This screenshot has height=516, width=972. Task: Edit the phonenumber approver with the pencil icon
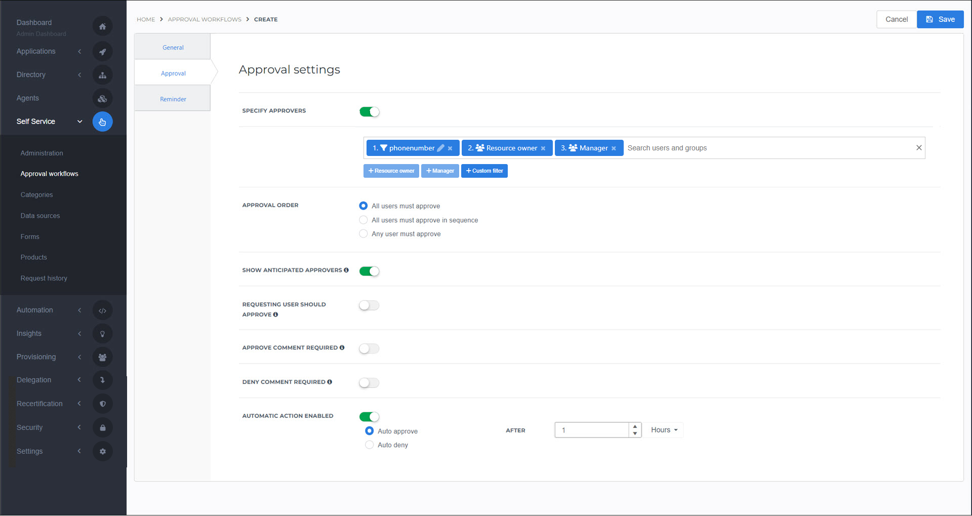pos(440,148)
